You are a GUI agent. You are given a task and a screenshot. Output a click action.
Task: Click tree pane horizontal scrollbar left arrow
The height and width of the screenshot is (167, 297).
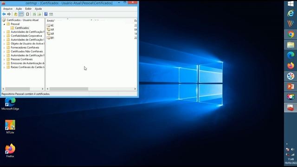pos(3,89)
